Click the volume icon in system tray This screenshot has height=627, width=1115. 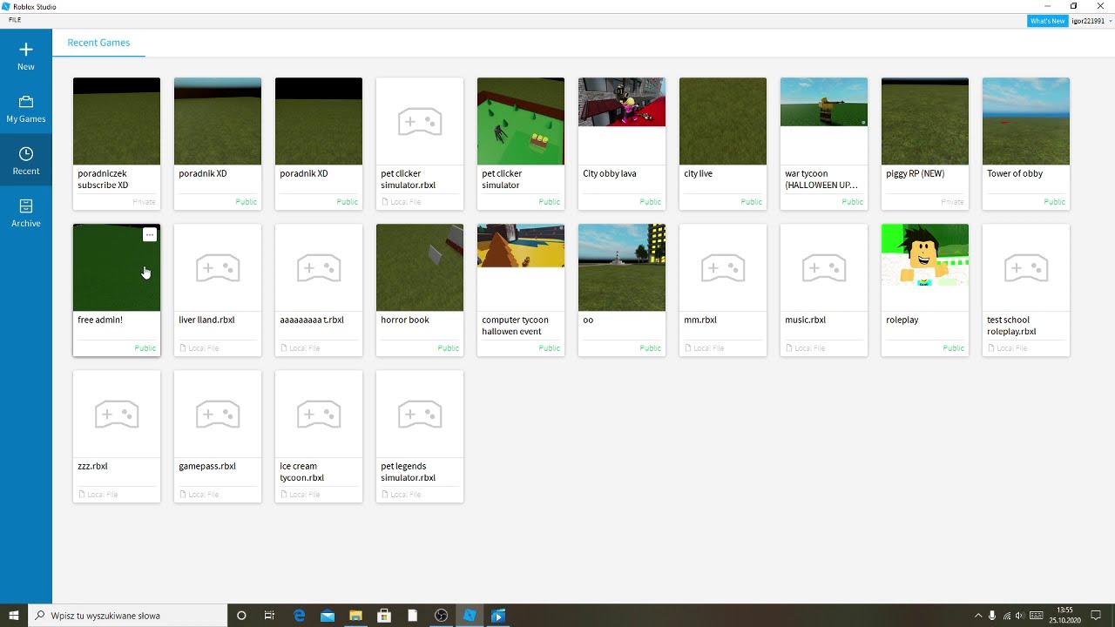pos(1020,616)
